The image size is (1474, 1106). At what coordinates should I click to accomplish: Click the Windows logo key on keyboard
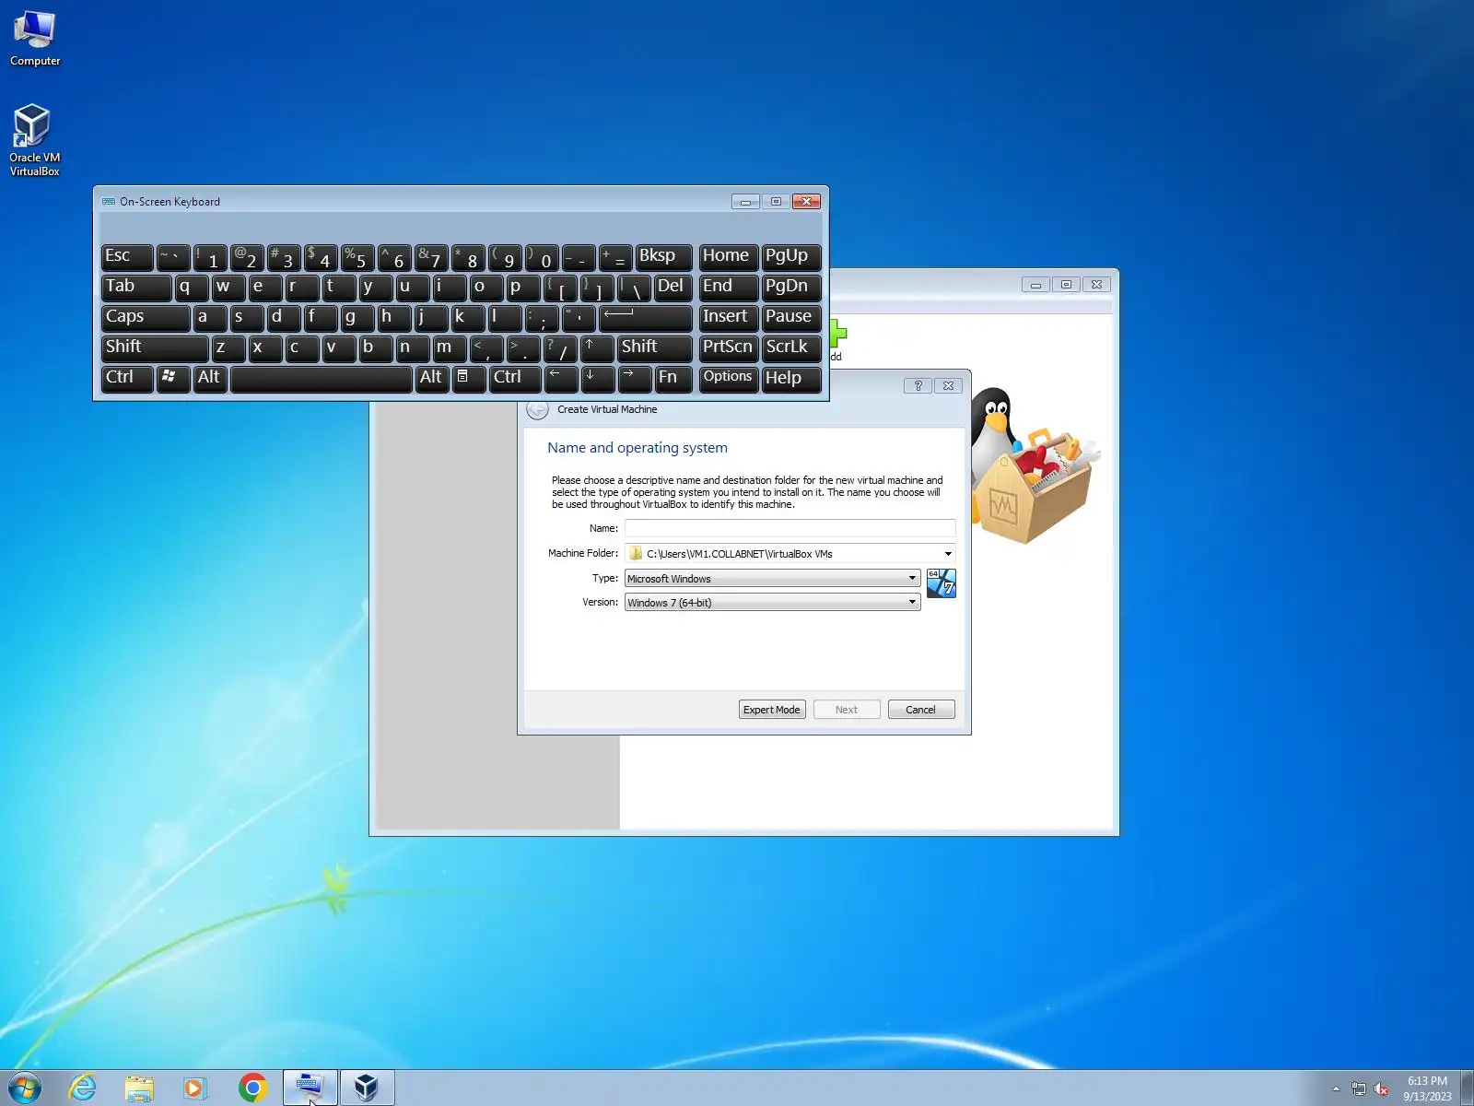pyautogui.click(x=173, y=378)
